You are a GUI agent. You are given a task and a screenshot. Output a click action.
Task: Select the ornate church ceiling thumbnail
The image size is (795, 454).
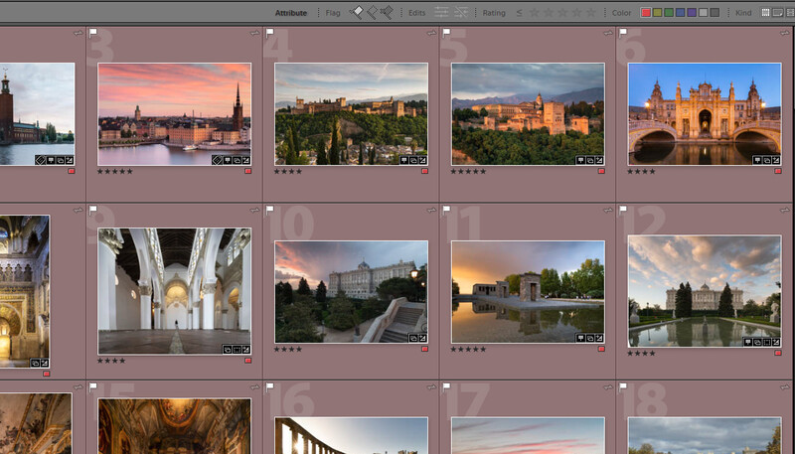tap(174, 426)
